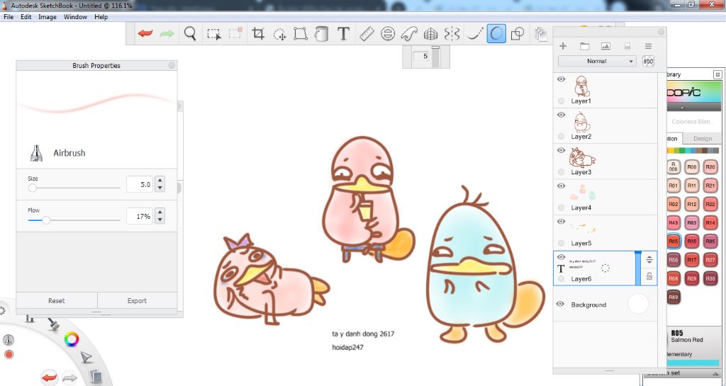Open the Window menu
The image size is (726, 386).
(75, 16)
